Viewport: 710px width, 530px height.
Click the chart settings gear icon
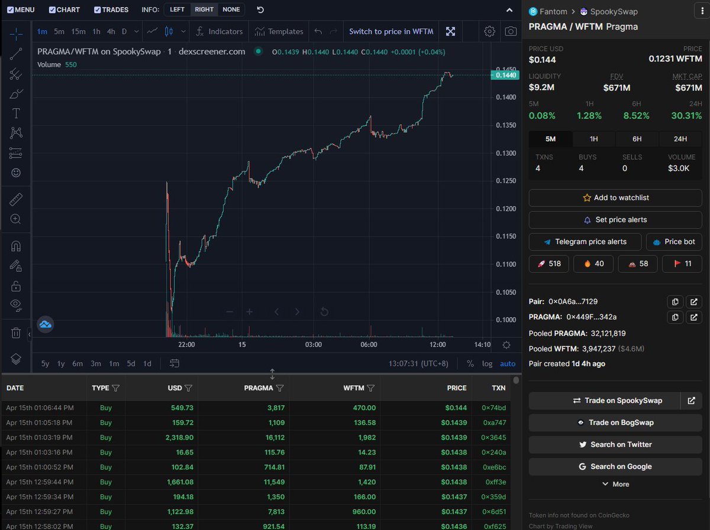(489, 31)
